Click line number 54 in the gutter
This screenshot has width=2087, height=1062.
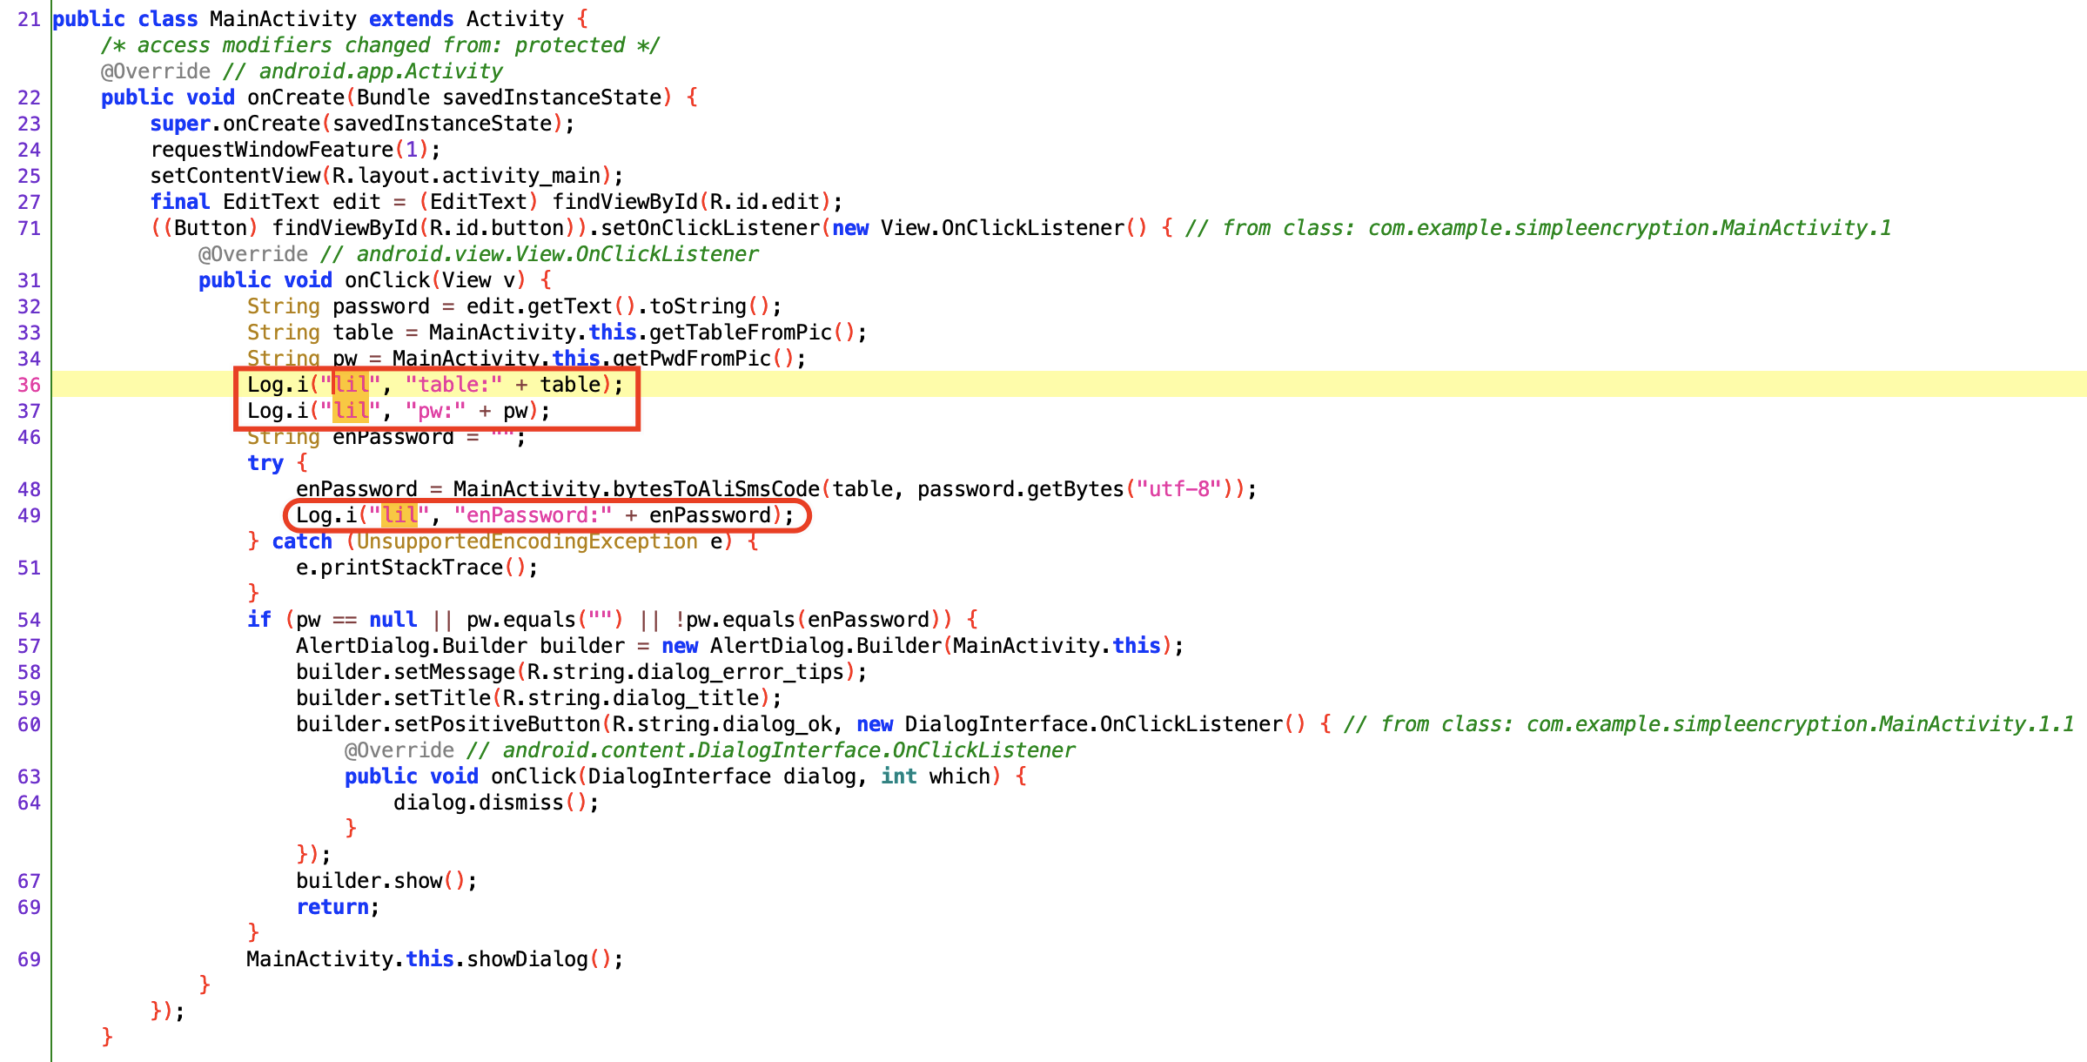click(29, 620)
